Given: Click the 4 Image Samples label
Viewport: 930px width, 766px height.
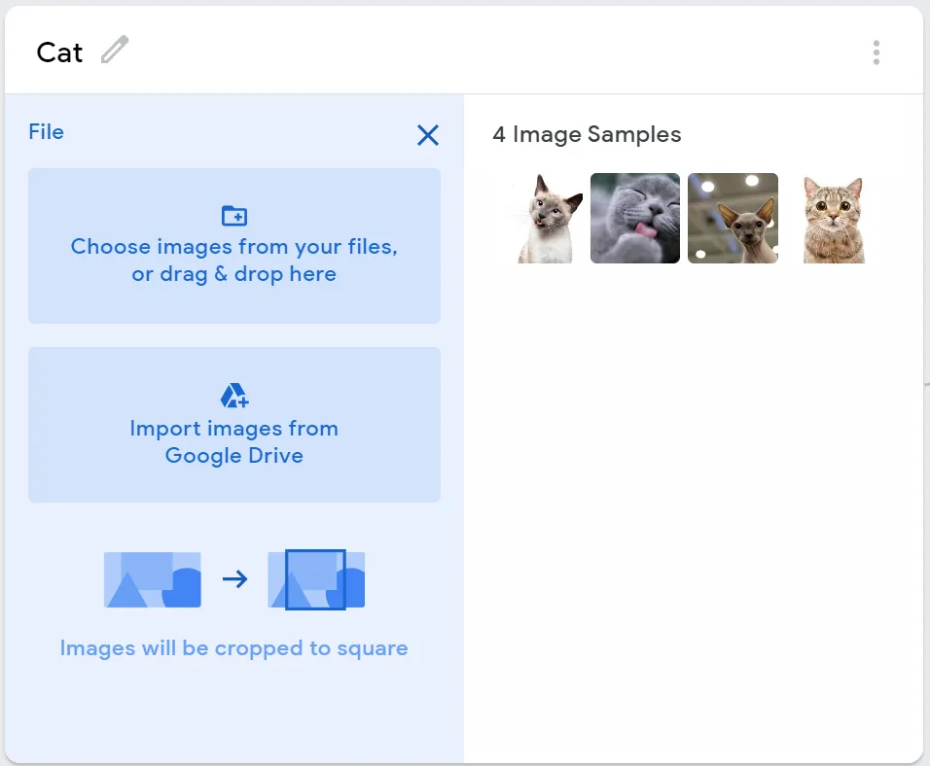Looking at the screenshot, I should tap(587, 134).
